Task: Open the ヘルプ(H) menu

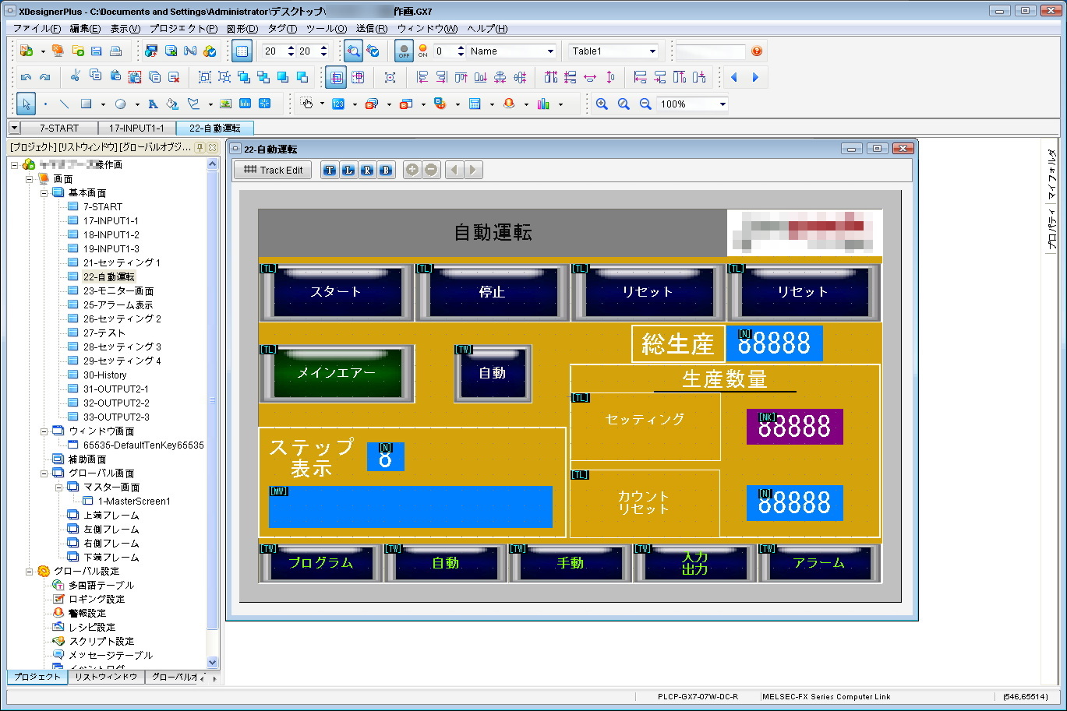Action: 487,29
